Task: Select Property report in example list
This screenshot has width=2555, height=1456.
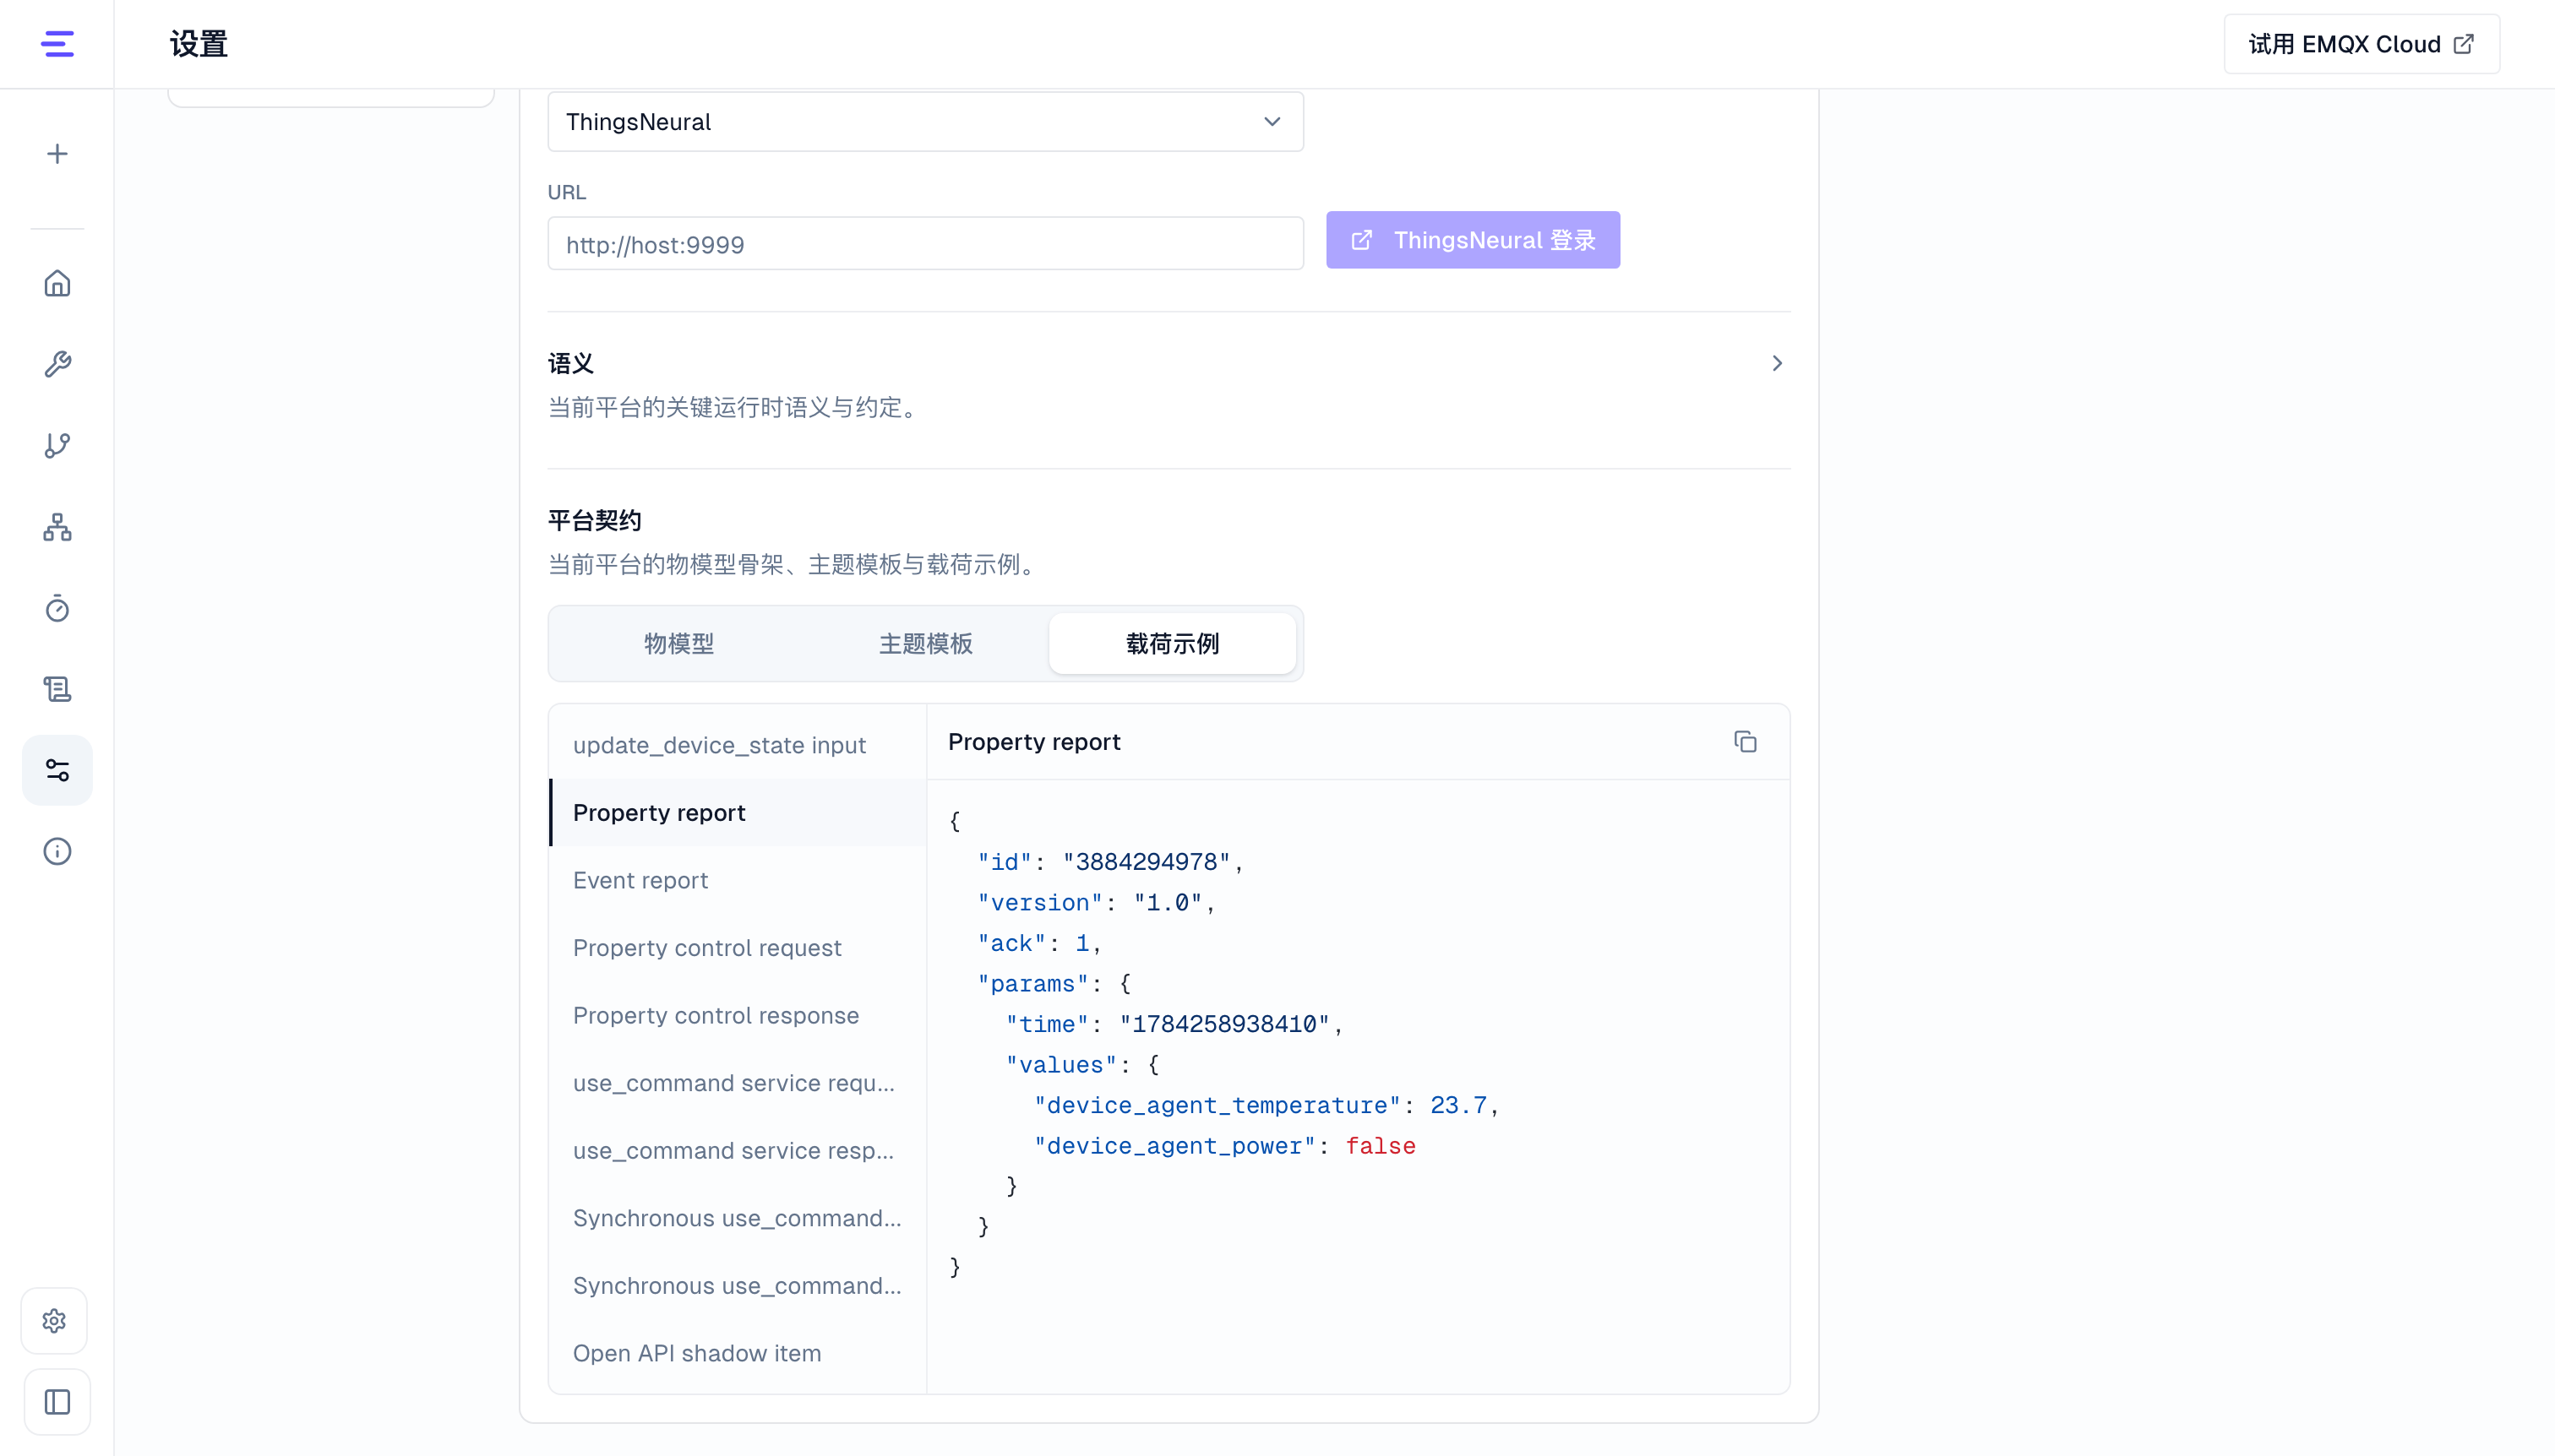Action: click(738, 813)
